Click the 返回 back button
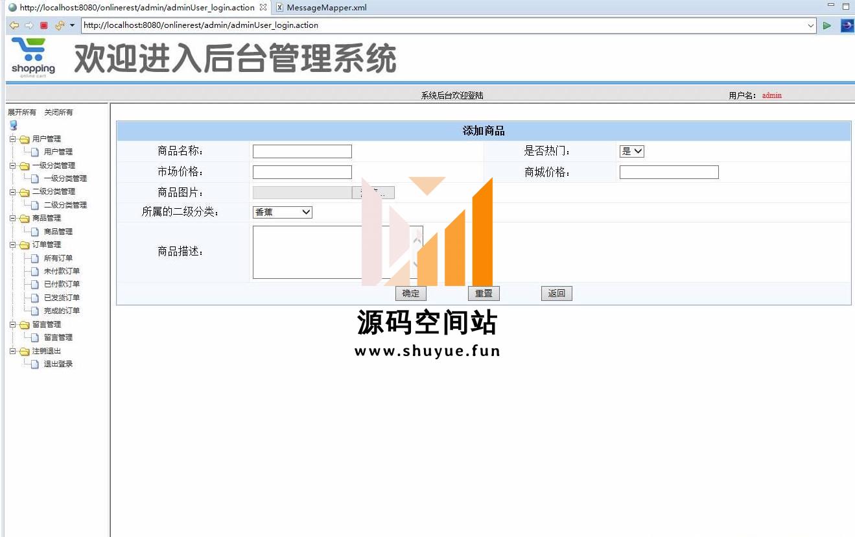 coord(557,293)
